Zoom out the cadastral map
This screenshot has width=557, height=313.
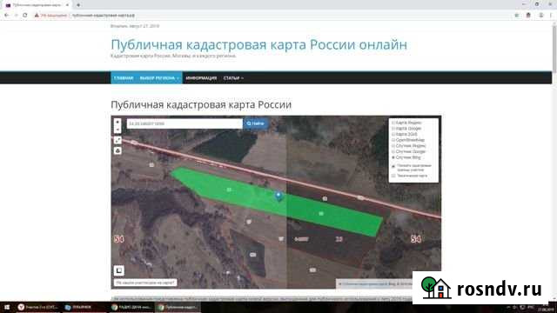117,130
